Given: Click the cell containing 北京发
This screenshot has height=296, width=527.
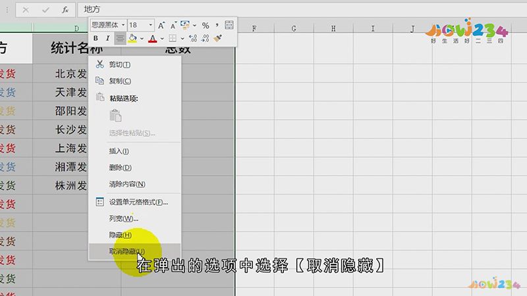Looking at the screenshot, I should (71, 74).
